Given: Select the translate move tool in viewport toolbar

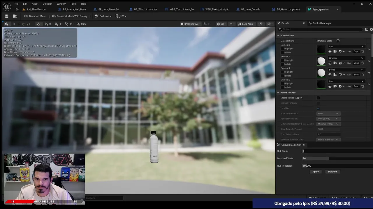Looking at the screenshot, I should pyautogui.click(x=19, y=24).
